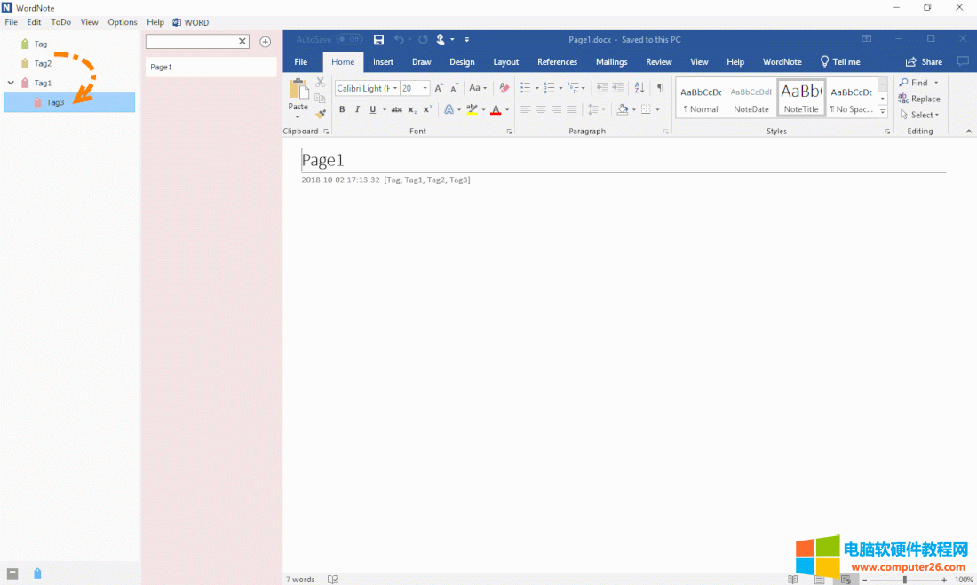Click the Share button

(924, 62)
